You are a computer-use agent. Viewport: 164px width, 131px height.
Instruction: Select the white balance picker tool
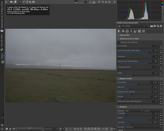click(x=23, y=2)
